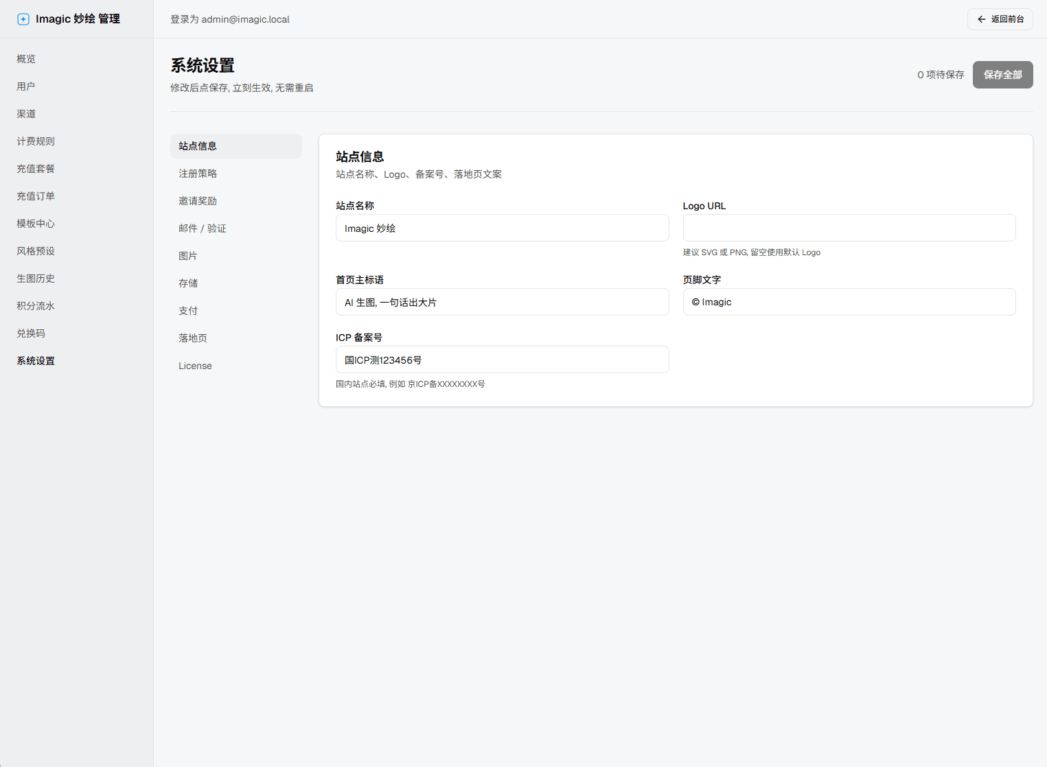
Task: Switch to the 注册策略 settings tab
Action: tap(236, 174)
